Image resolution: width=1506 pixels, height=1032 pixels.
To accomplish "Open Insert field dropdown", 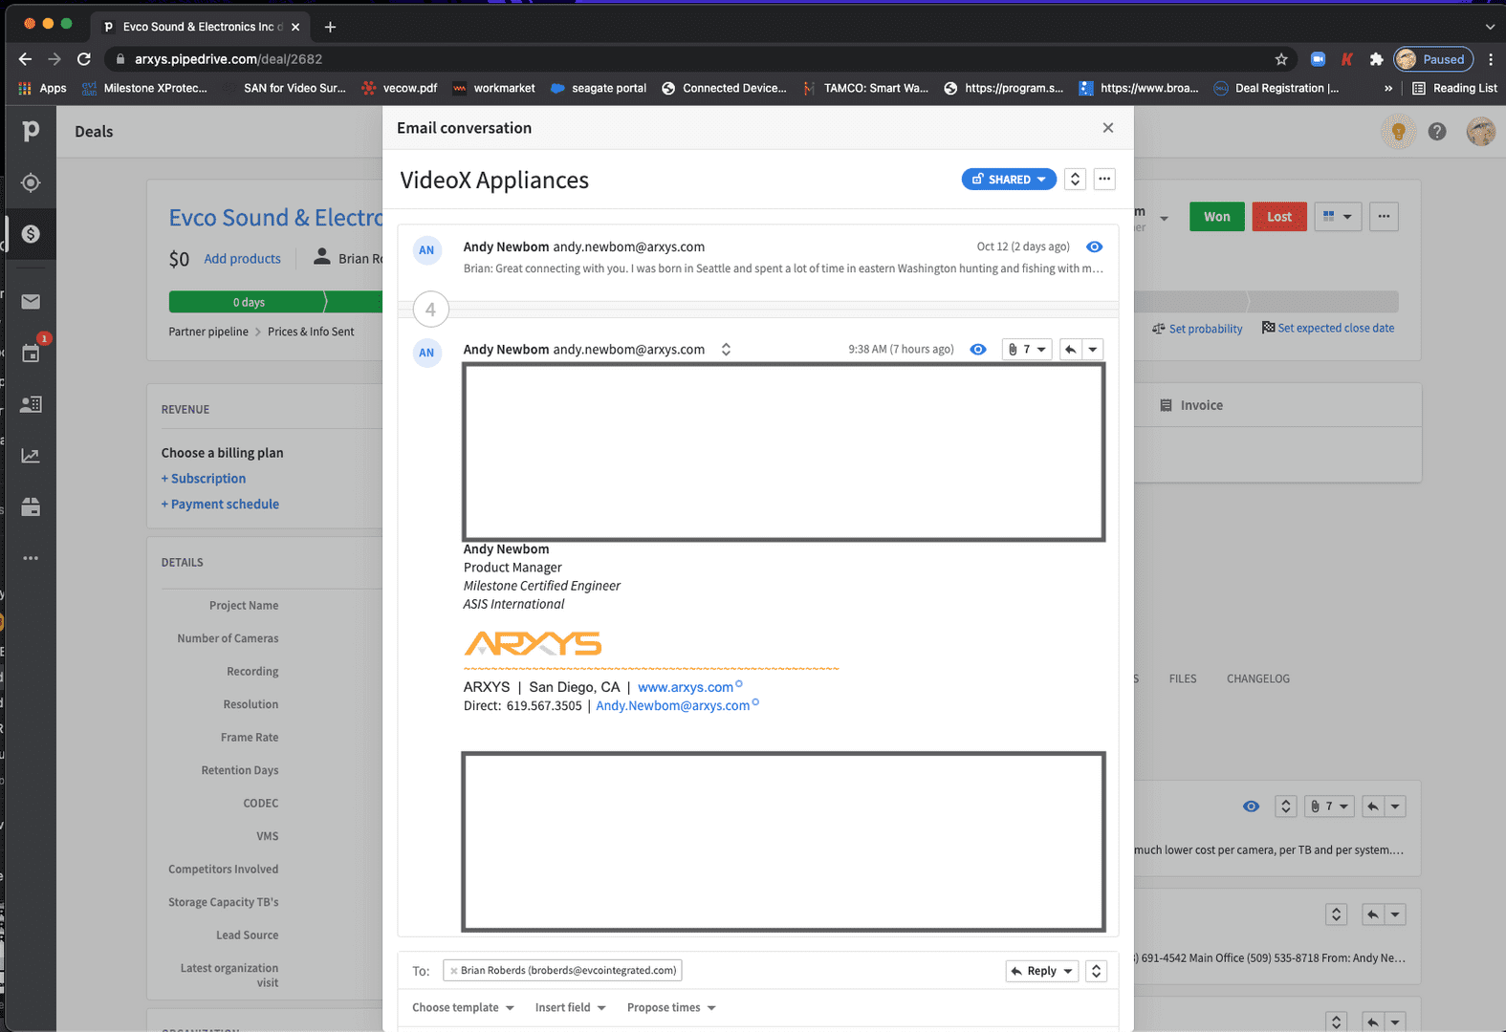I will [571, 1007].
